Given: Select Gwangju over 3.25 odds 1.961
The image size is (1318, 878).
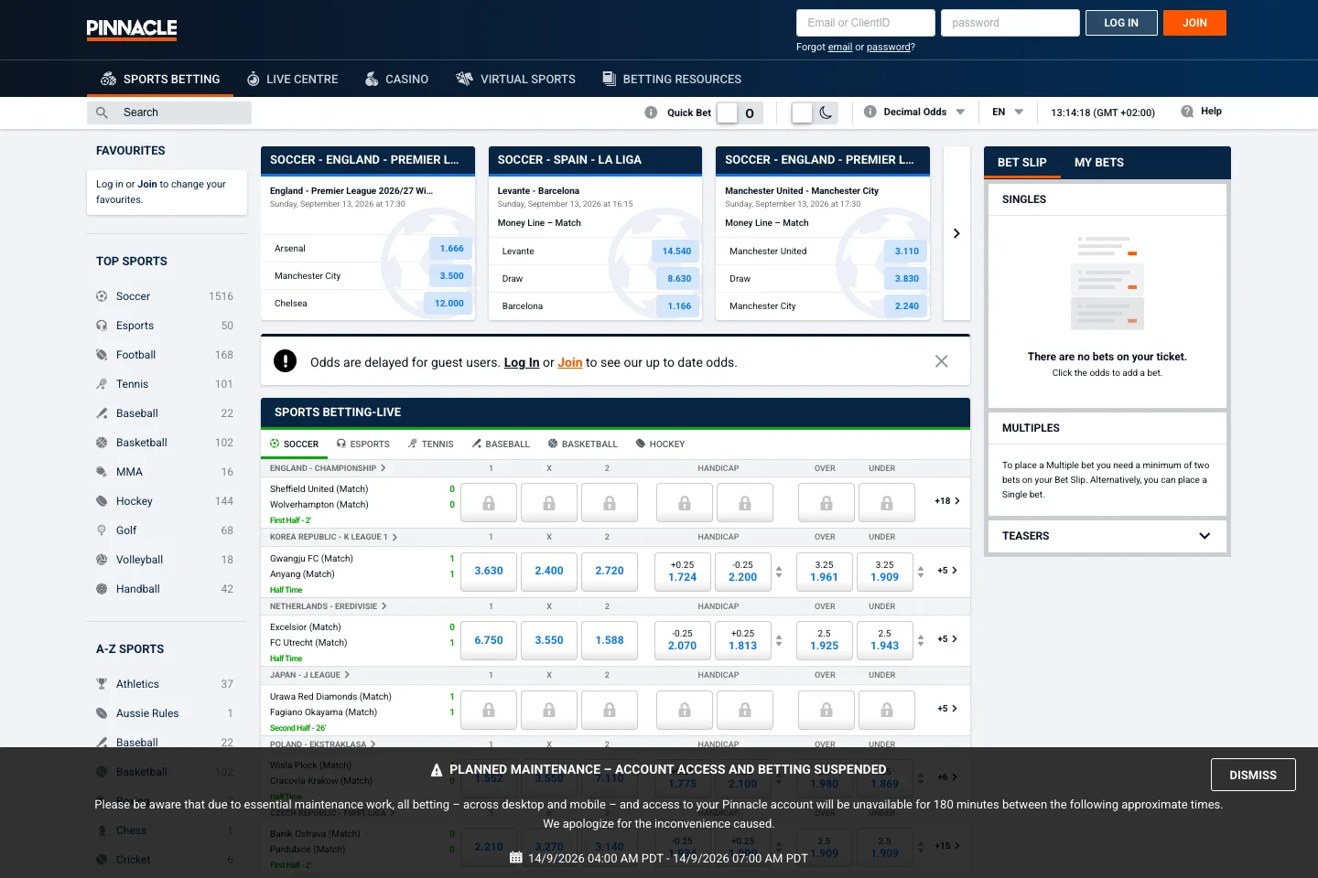Looking at the screenshot, I should [x=825, y=571].
